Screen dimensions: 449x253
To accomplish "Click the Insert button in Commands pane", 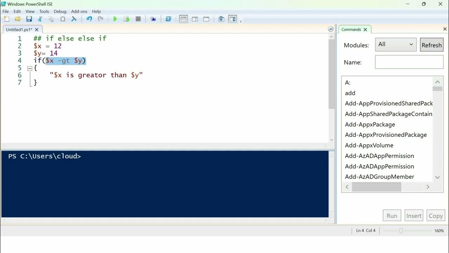I will tap(414, 216).
